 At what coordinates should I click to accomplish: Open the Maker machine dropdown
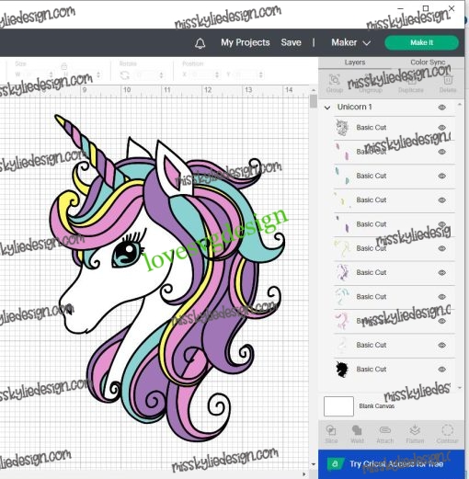point(350,42)
